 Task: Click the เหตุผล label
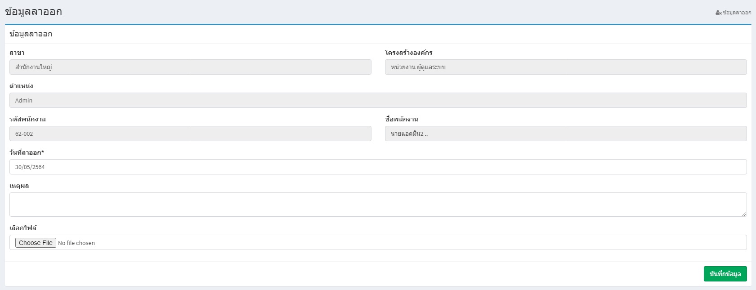coord(19,186)
